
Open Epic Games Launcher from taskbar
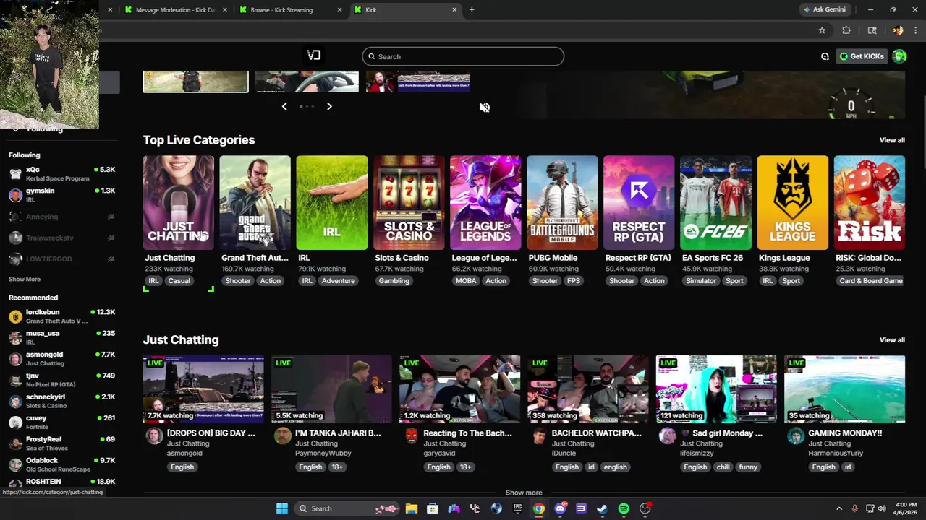(x=517, y=508)
